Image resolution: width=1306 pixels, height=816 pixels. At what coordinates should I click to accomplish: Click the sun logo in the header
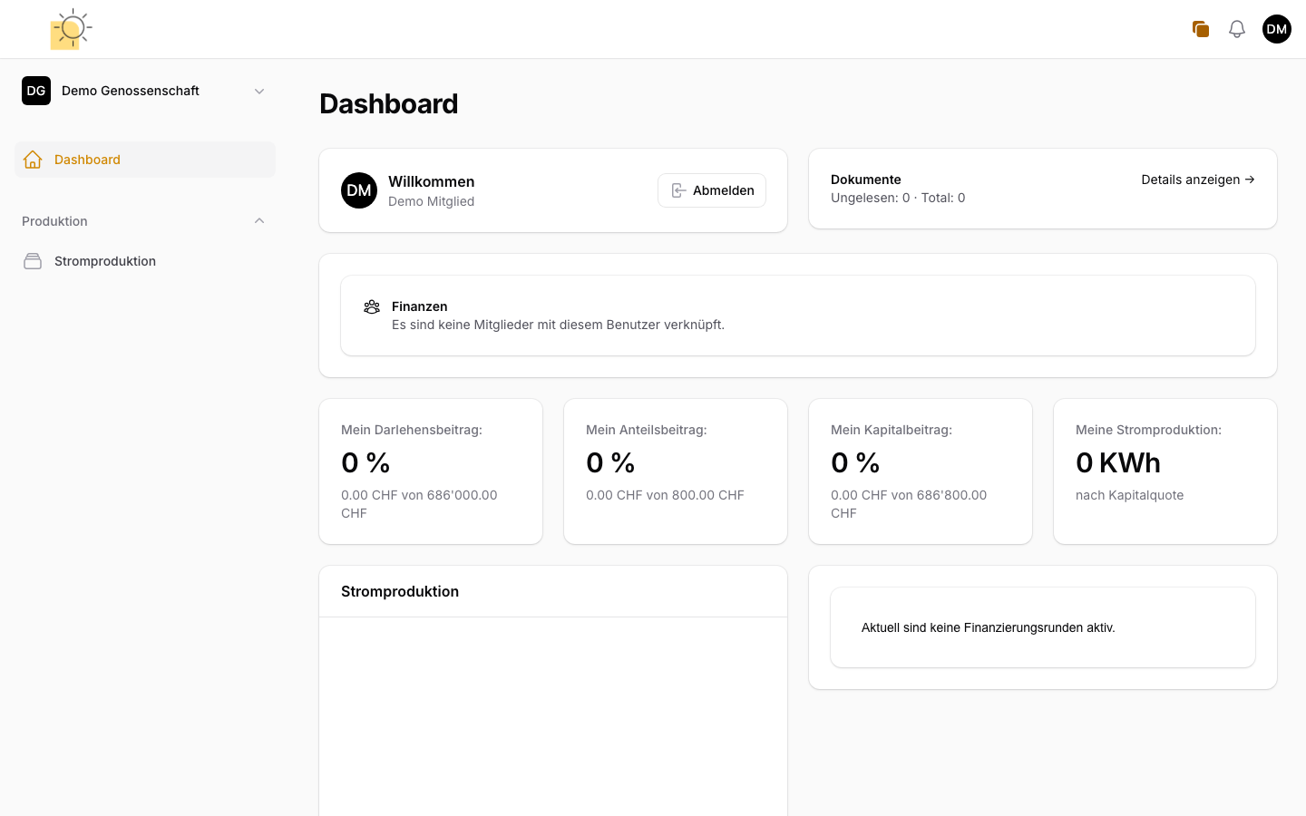pyautogui.click(x=71, y=28)
